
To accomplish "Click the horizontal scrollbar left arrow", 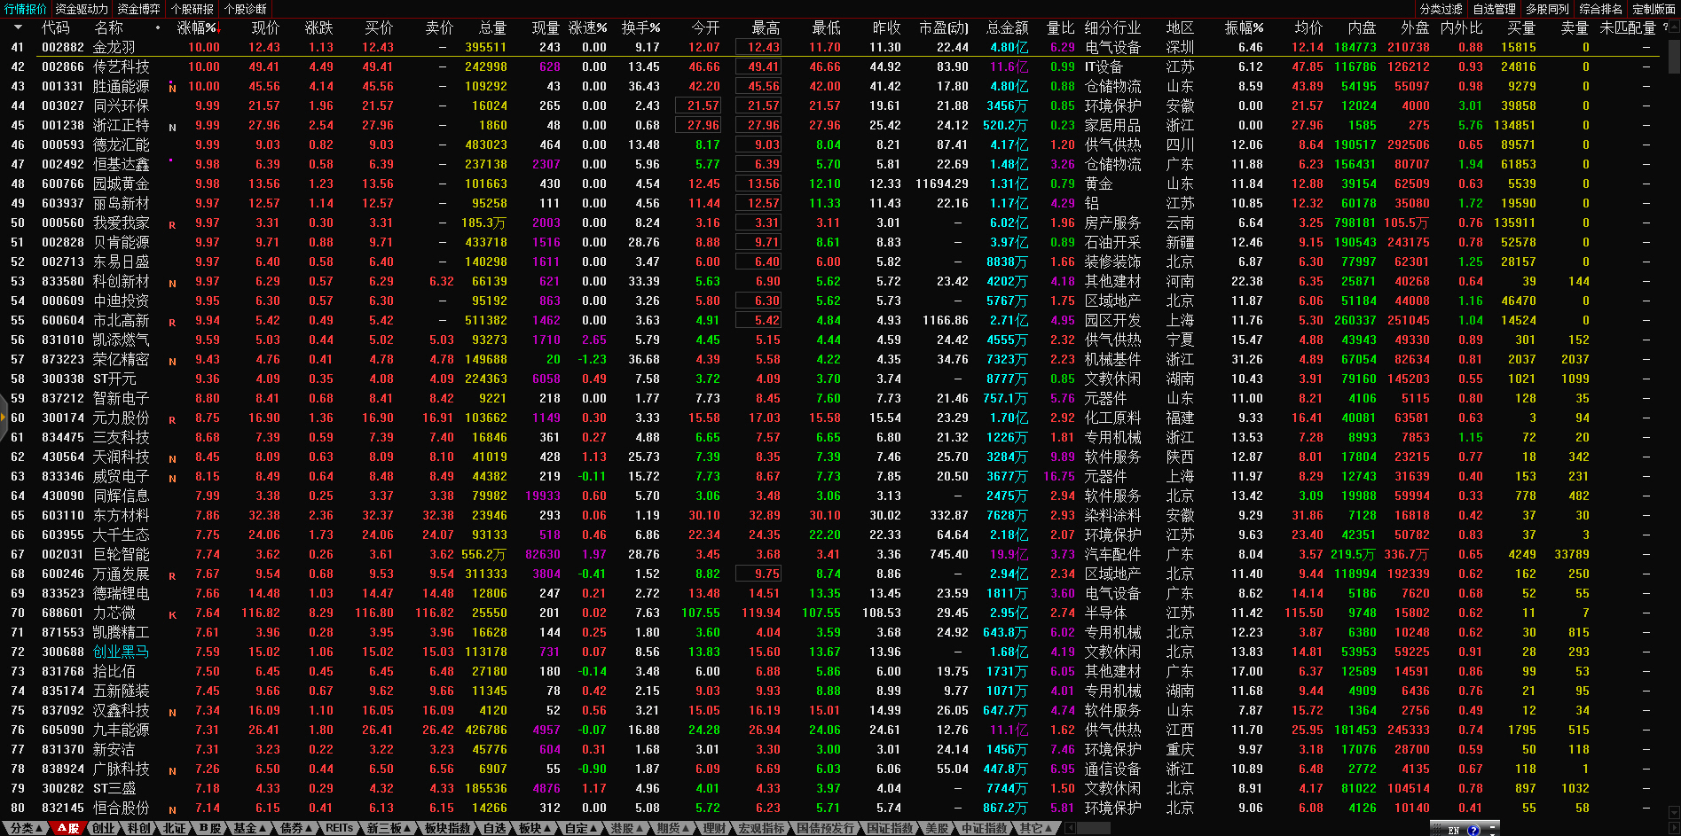I will [x=1071, y=828].
